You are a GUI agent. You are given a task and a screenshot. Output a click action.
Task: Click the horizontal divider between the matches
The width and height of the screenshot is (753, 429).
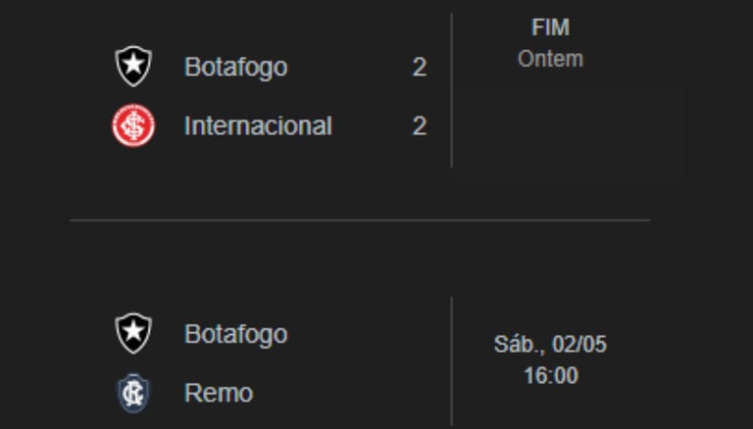pos(359,220)
